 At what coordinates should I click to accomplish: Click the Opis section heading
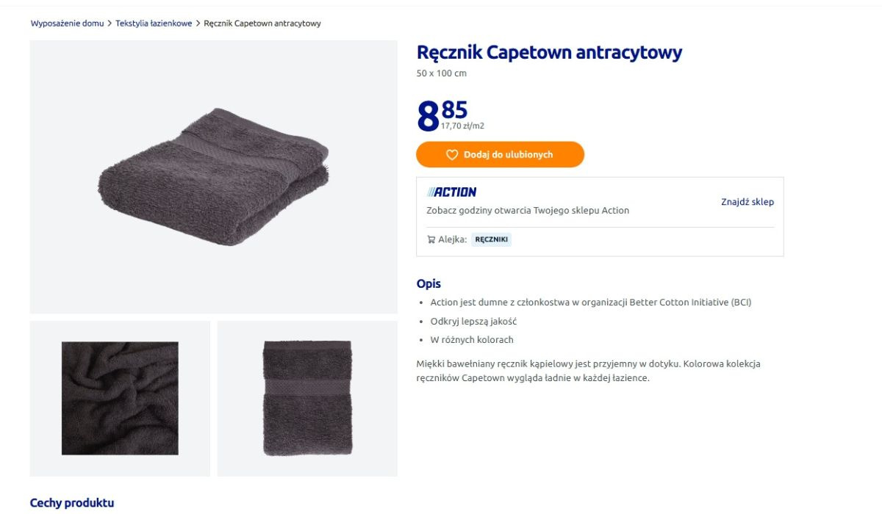[429, 283]
